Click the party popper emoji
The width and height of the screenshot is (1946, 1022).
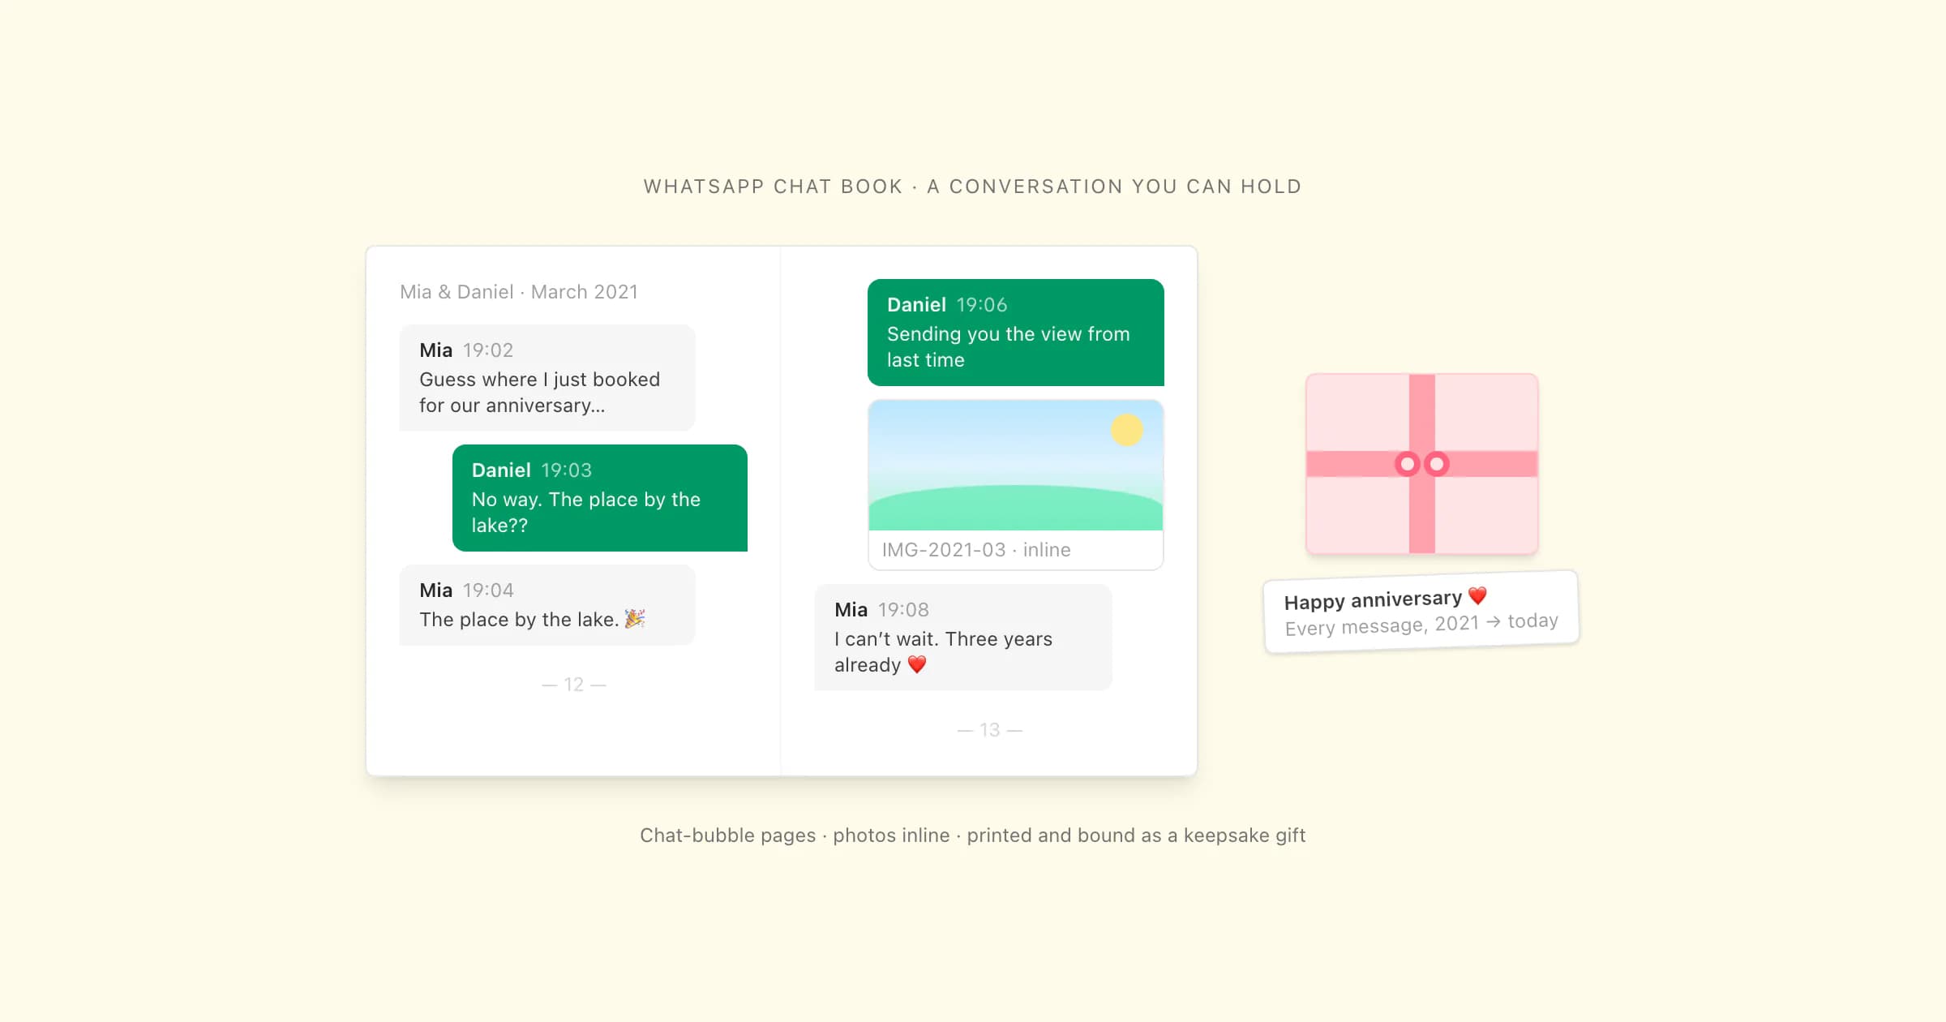tap(635, 619)
